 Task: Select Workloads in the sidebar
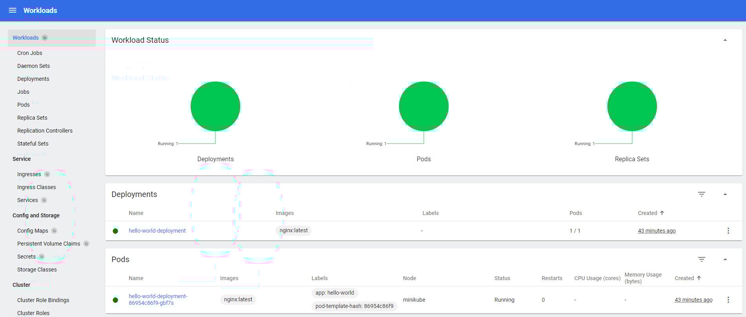click(x=52, y=38)
